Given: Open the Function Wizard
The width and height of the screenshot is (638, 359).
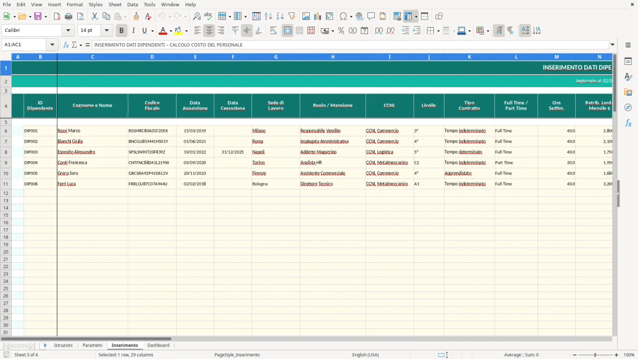Looking at the screenshot, I should tap(66, 45).
